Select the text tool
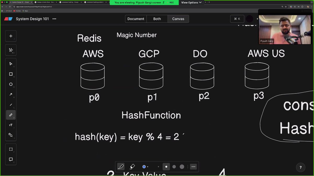The width and height of the screenshot is (314, 176). (11, 125)
